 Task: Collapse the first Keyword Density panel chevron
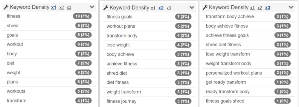[x=92, y=7]
